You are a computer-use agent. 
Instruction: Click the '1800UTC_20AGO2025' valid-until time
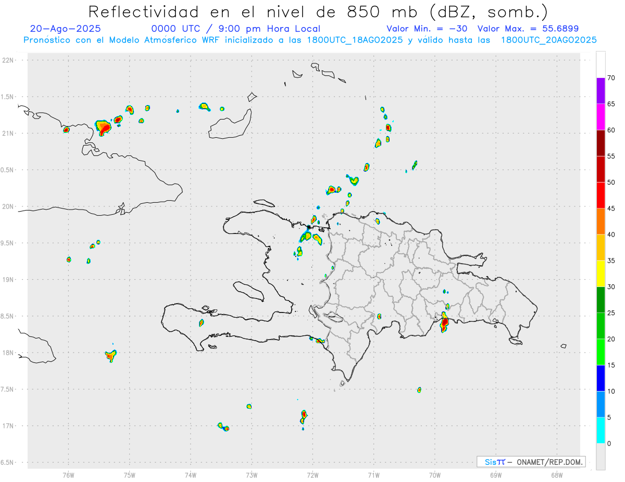point(548,40)
